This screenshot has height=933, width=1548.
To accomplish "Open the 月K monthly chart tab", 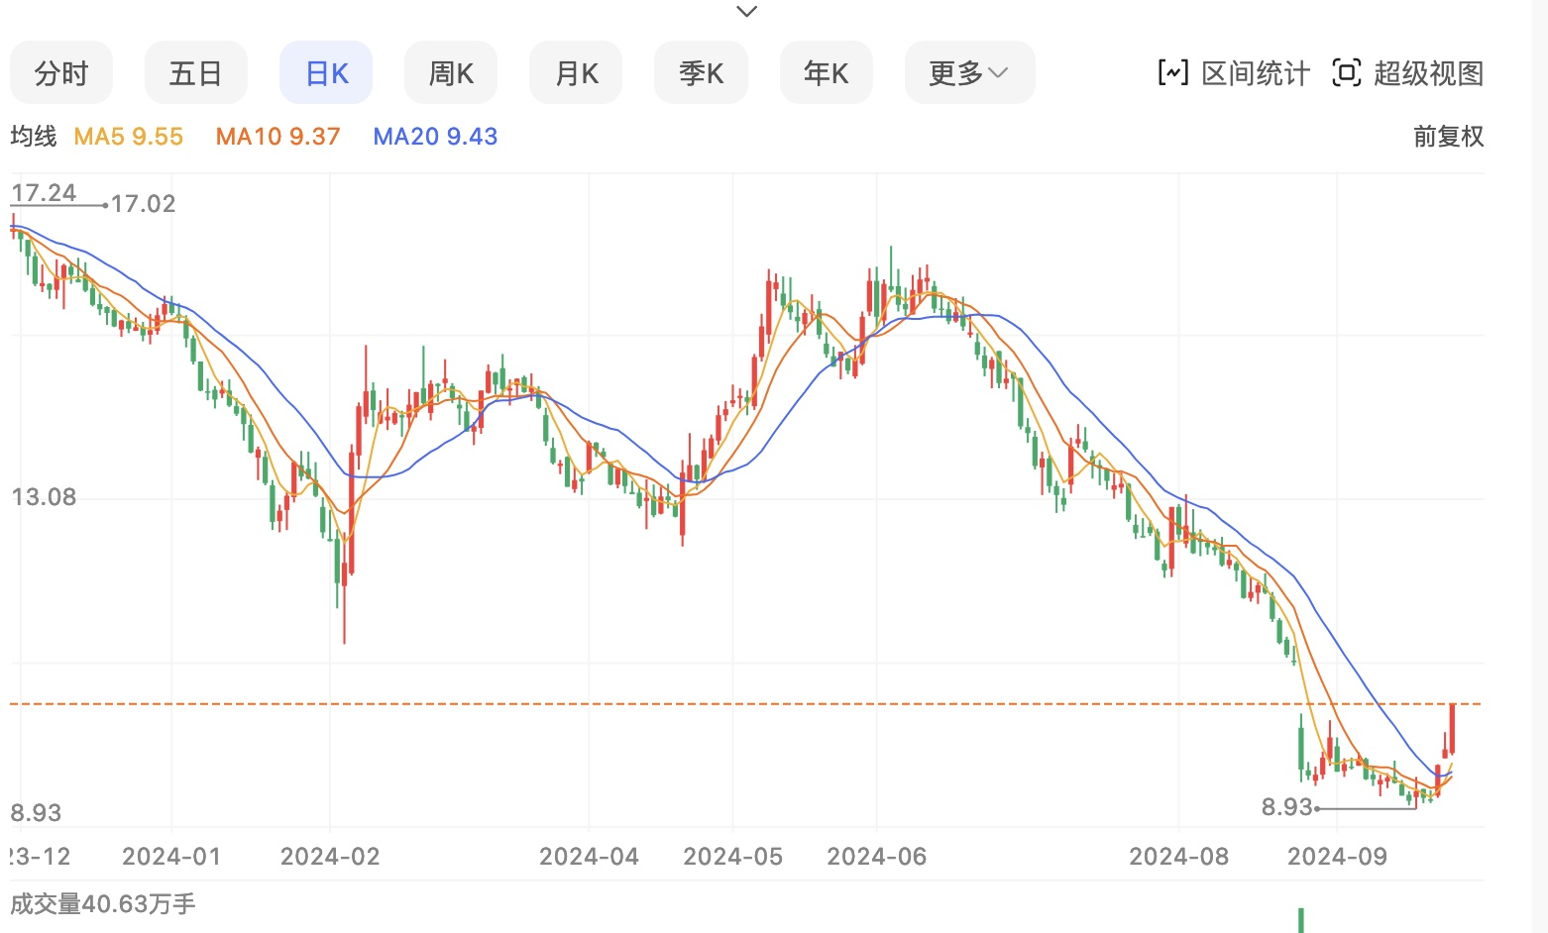I will pyautogui.click(x=576, y=72).
